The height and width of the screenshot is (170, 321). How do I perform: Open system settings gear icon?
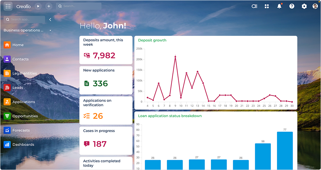[x=304, y=6]
